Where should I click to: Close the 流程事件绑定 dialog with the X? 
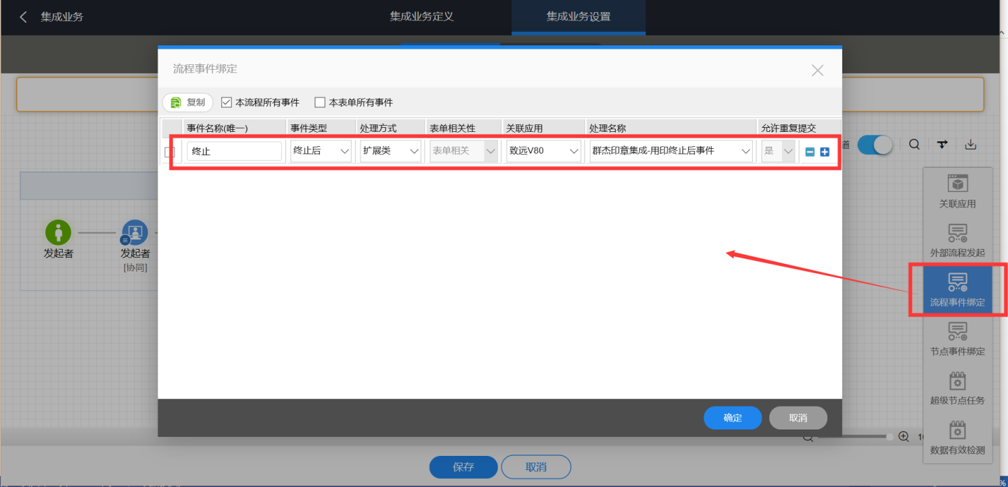817,70
